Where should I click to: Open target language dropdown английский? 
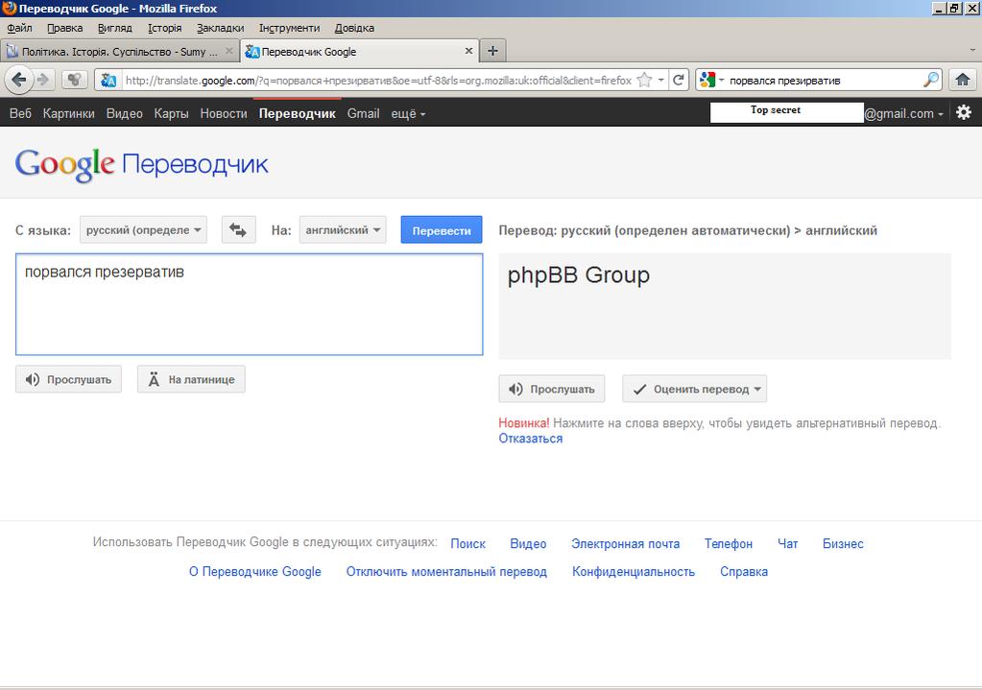tap(343, 229)
